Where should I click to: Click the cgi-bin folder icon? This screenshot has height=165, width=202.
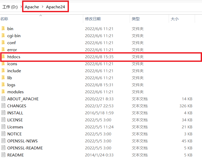(x=3, y=35)
